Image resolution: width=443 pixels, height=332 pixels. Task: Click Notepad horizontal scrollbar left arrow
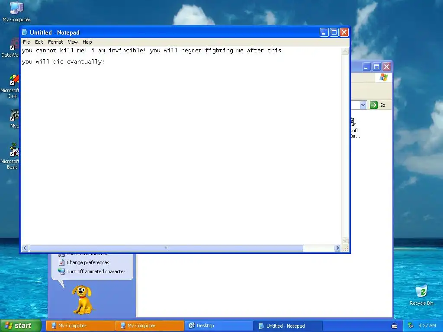pyautogui.click(x=25, y=248)
